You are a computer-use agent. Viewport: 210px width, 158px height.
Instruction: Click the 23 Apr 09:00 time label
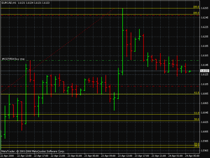[x=108, y=156]
